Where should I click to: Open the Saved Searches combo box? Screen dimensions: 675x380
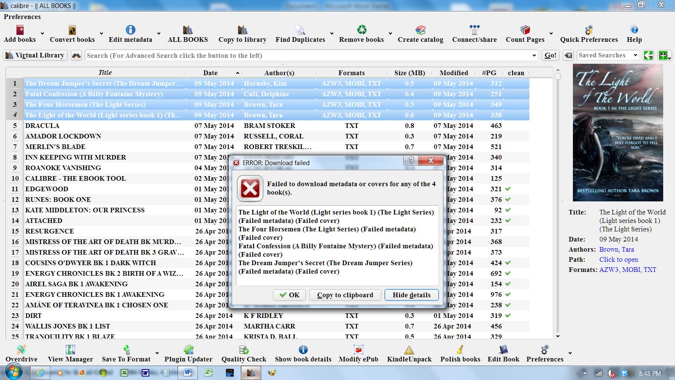[608, 55]
